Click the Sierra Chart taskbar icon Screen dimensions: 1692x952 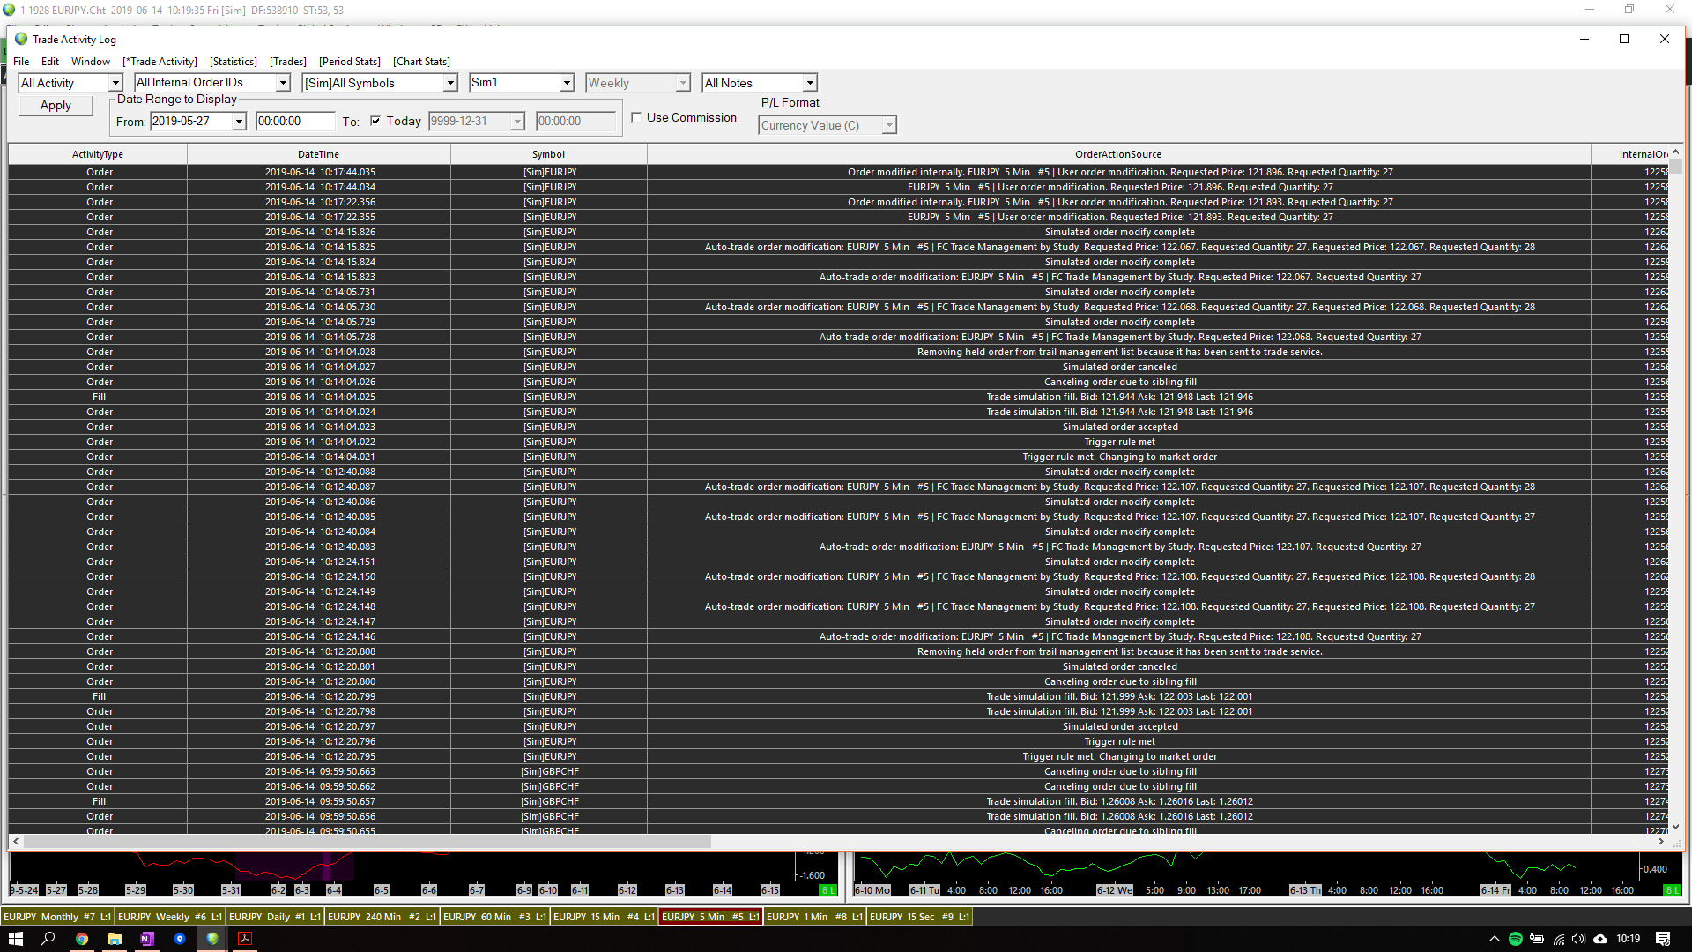pos(212,939)
